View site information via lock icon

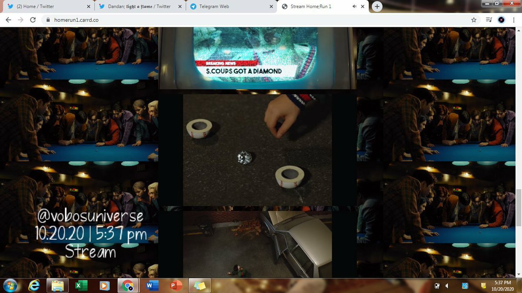[x=48, y=20]
